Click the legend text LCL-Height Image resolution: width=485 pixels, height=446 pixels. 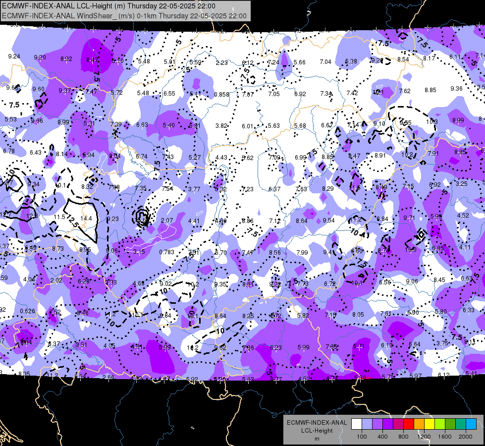point(317,431)
